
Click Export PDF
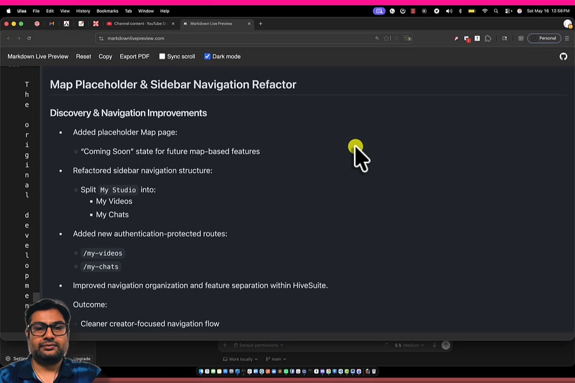(135, 56)
